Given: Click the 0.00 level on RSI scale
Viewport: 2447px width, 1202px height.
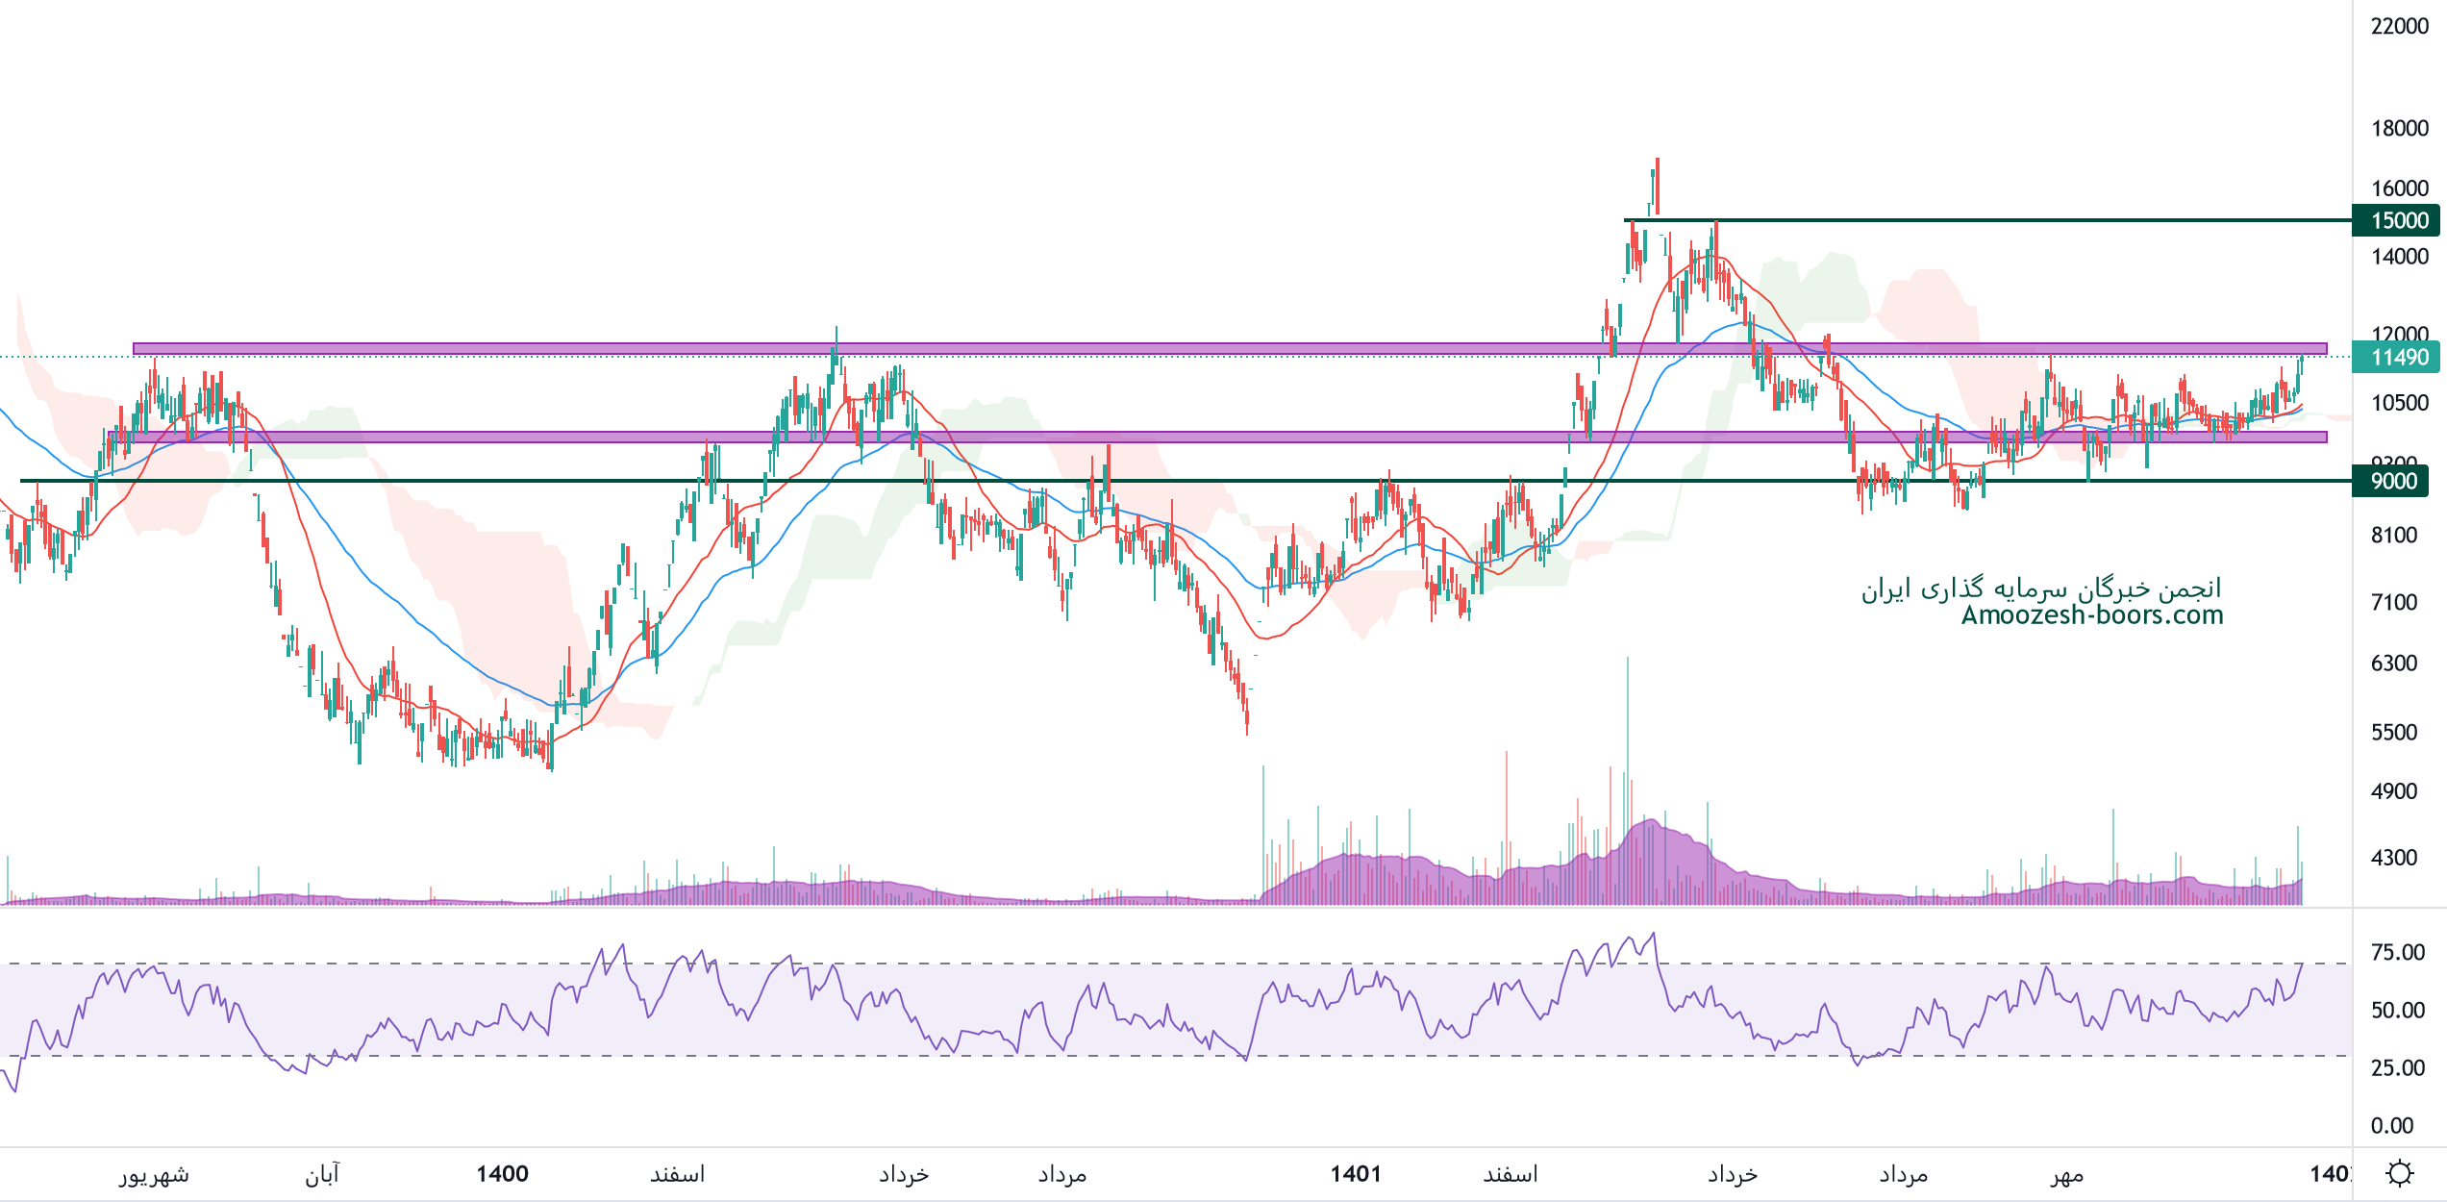Looking at the screenshot, I should (x=2391, y=1125).
